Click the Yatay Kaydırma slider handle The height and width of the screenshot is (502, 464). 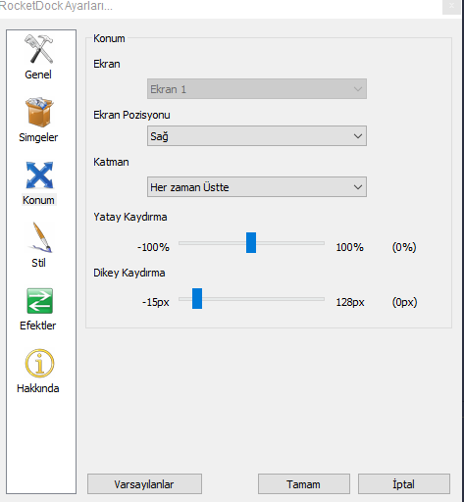251,243
